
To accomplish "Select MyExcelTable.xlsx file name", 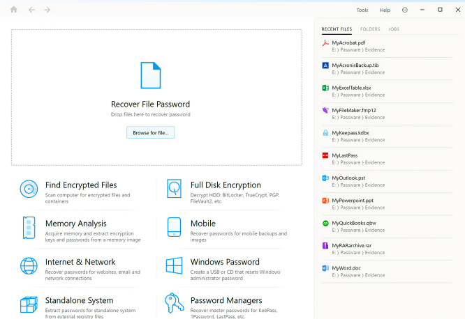I will [351, 88].
